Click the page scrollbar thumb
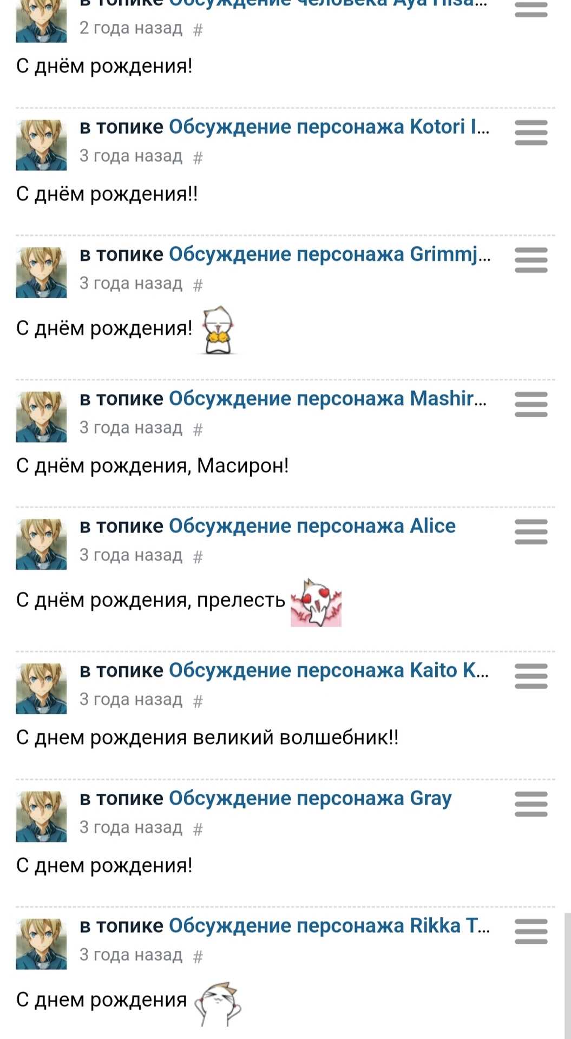 click(567, 974)
